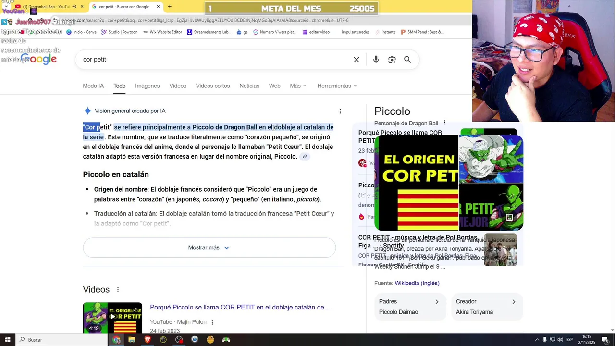615x346 pixels.
Task: Open Chrome from the taskbar
Action: [x=116, y=340]
